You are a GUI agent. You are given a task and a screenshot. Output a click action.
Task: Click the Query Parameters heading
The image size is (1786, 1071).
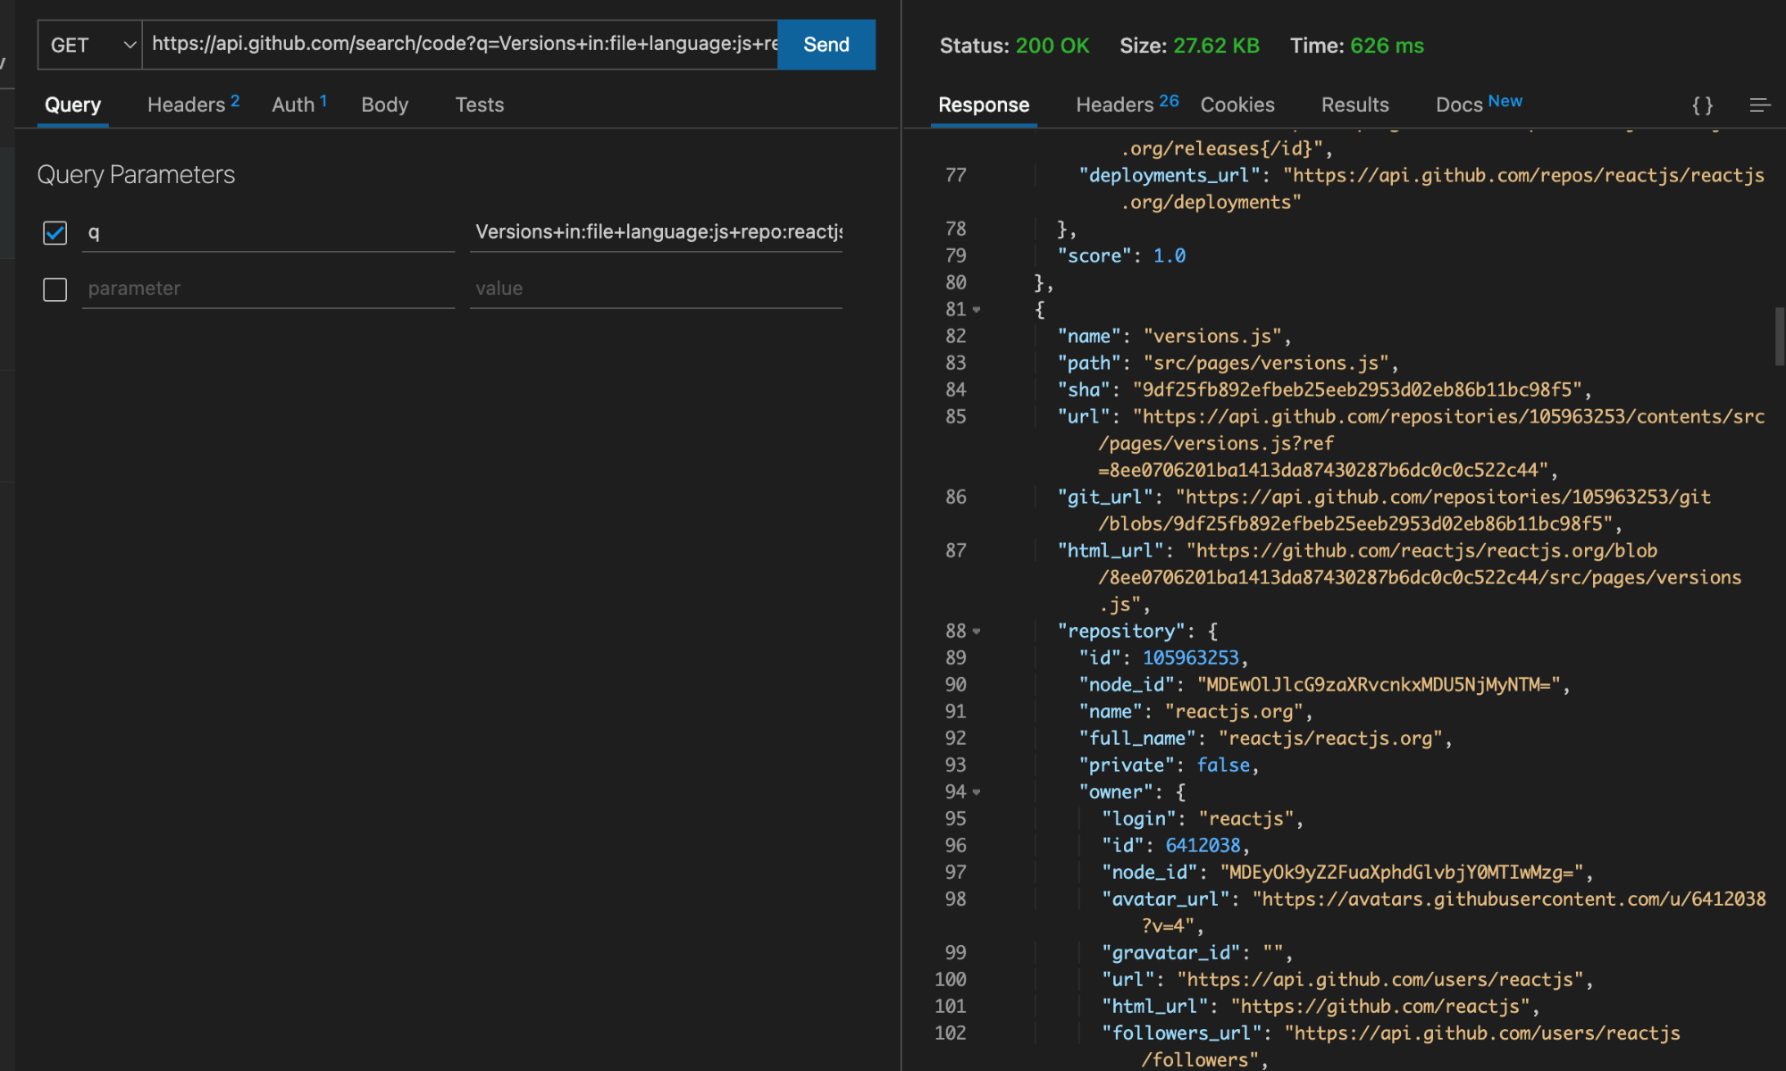pos(136,175)
